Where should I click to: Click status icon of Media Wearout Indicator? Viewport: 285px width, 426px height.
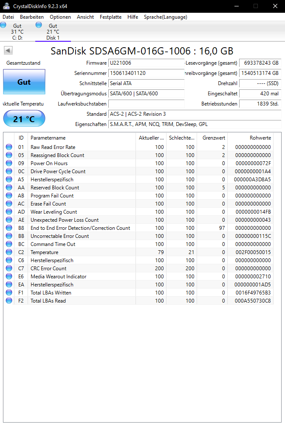(x=9, y=276)
